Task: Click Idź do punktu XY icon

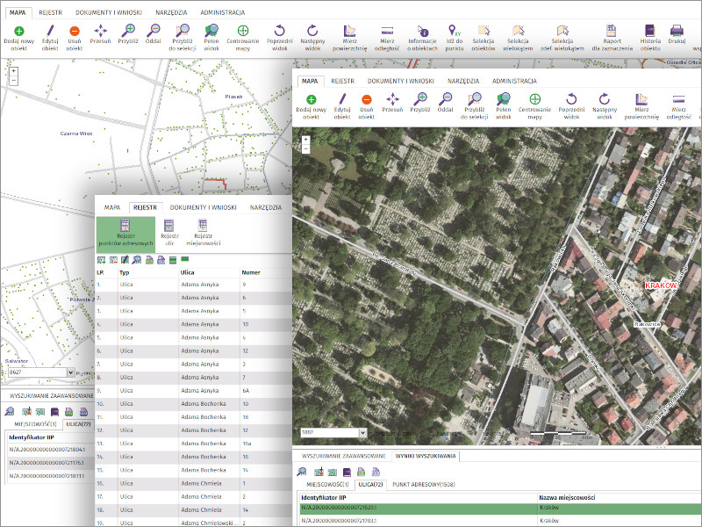Action: 455,38
